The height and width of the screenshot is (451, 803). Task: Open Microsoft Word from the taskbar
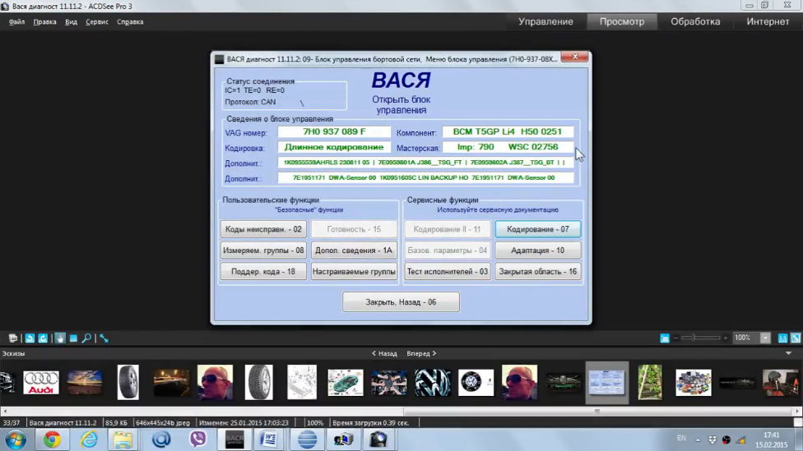tap(268, 439)
